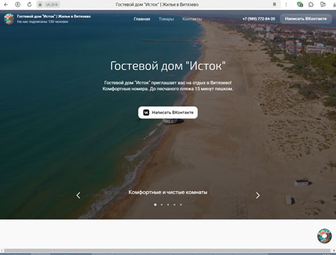This screenshot has height=255, width=336.
Task: Click the VK logo icon inside center button
Action: [146, 113]
